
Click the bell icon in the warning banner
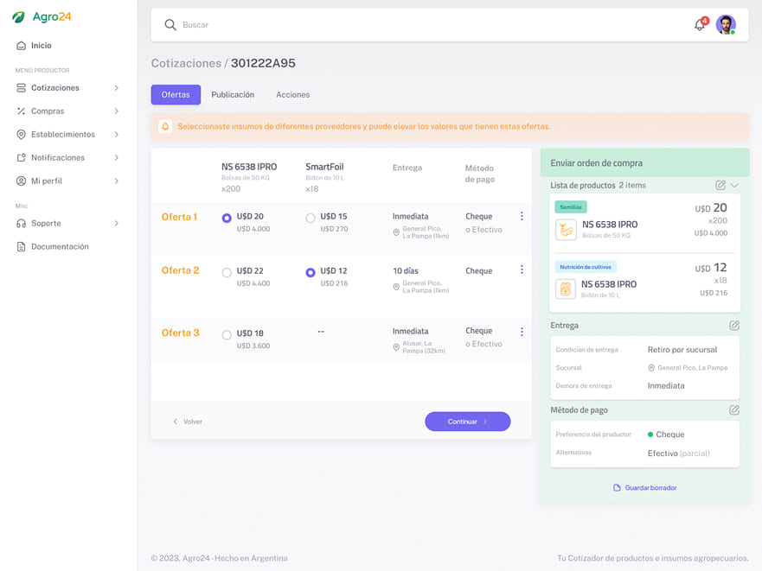(165, 126)
